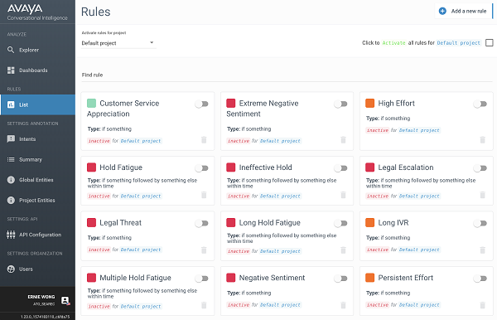
Task: Enable the Extreme Negative Sentiment toggle
Action: pos(341,104)
